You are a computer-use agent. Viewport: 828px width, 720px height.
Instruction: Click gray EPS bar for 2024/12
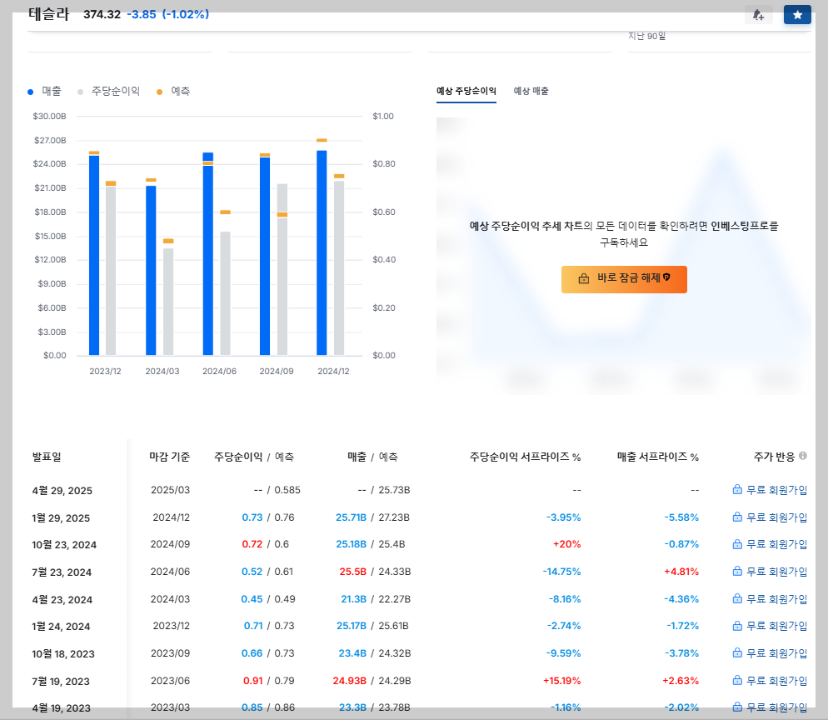339,267
